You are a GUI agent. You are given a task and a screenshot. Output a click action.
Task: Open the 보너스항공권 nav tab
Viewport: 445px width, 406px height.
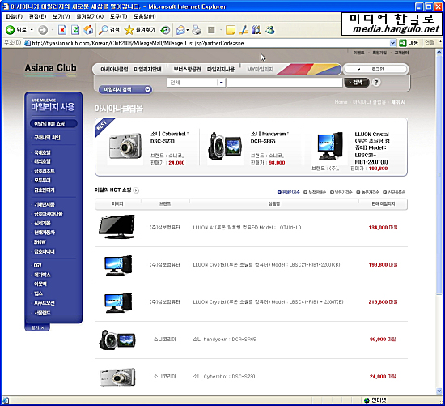188,70
